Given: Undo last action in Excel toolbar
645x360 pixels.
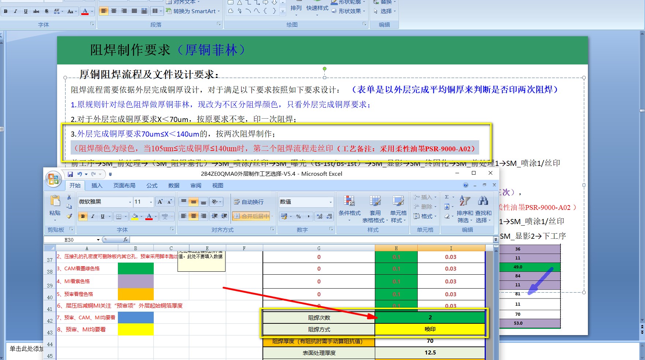Looking at the screenshot, I should pyautogui.click(x=79, y=174).
